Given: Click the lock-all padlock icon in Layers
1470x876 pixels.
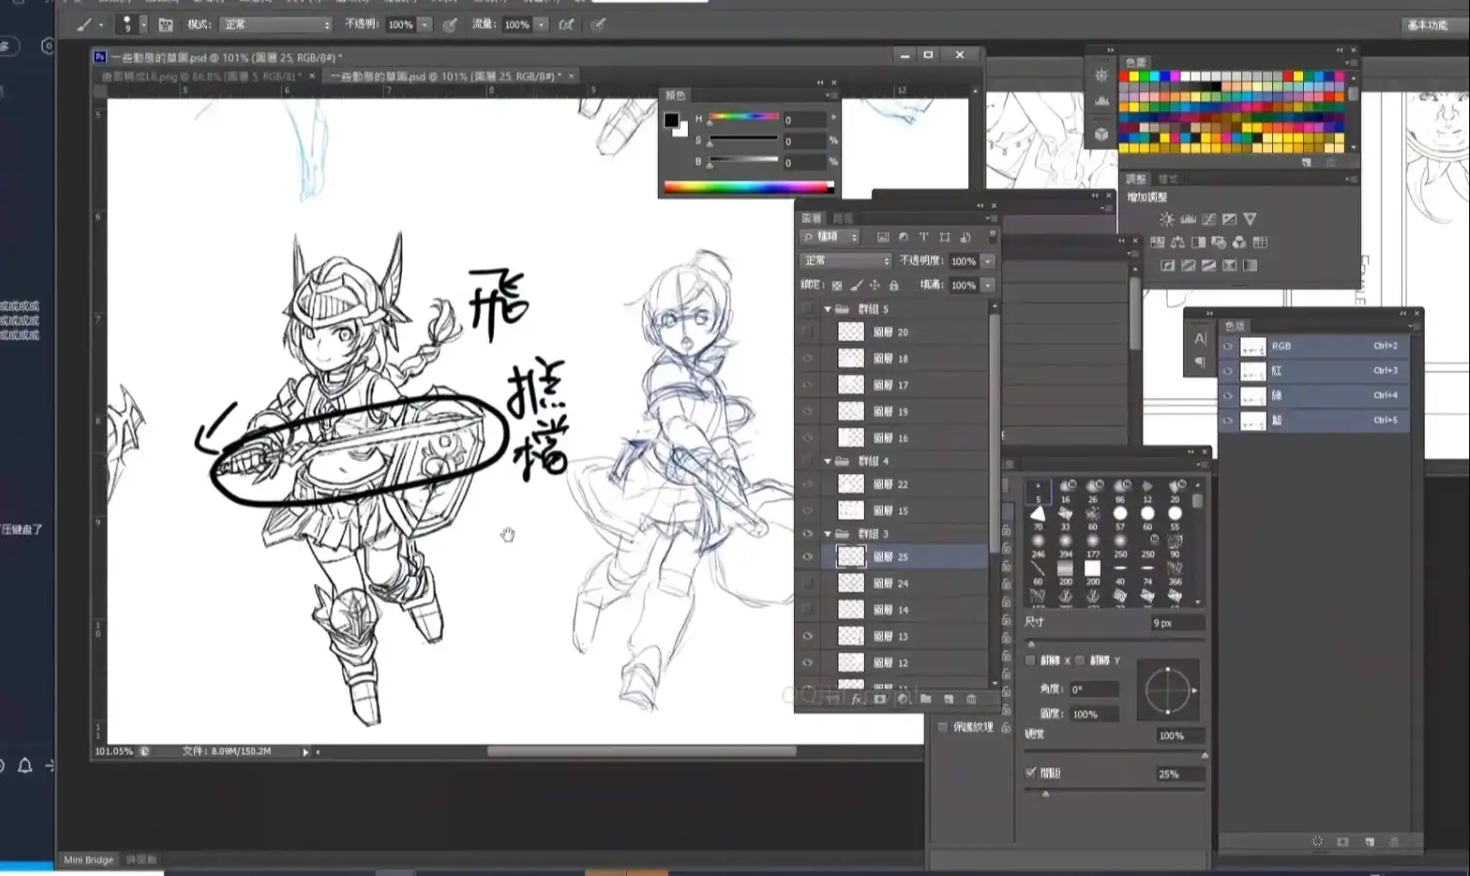Looking at the screenshot, I should (894, 285).
